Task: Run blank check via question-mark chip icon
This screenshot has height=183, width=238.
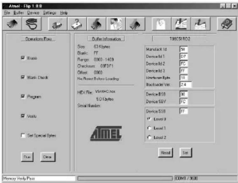Action: coord(77,24)
